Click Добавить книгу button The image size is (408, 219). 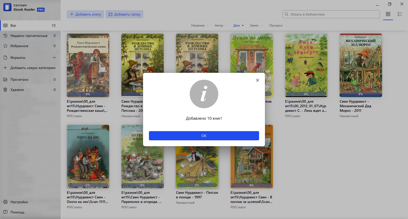click(x=85, y=14)
